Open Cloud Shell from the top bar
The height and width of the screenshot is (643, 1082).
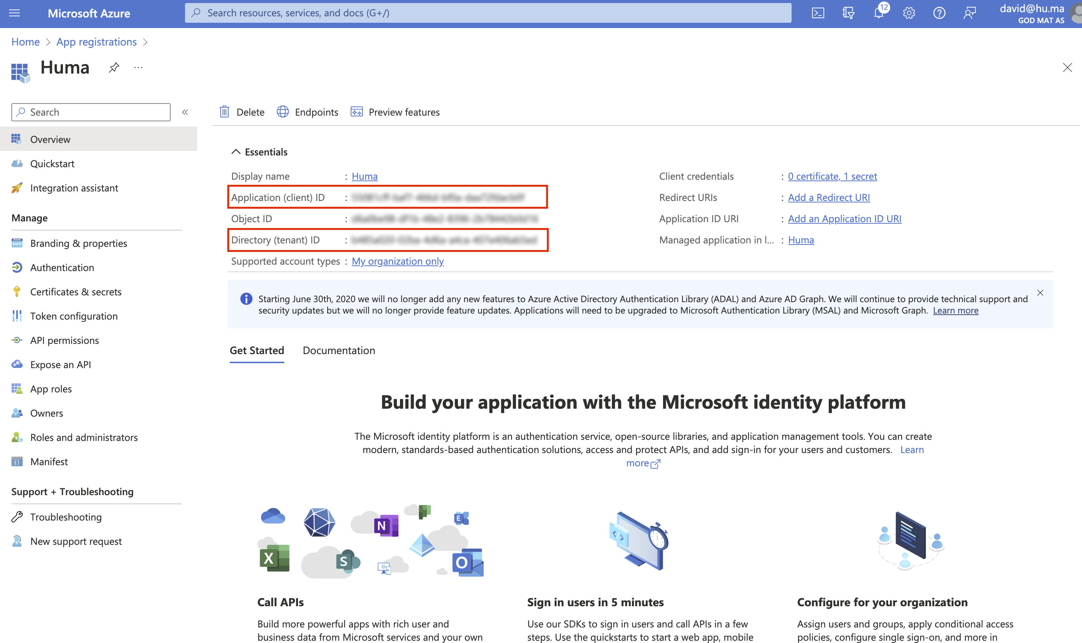(x=818, y=13)
